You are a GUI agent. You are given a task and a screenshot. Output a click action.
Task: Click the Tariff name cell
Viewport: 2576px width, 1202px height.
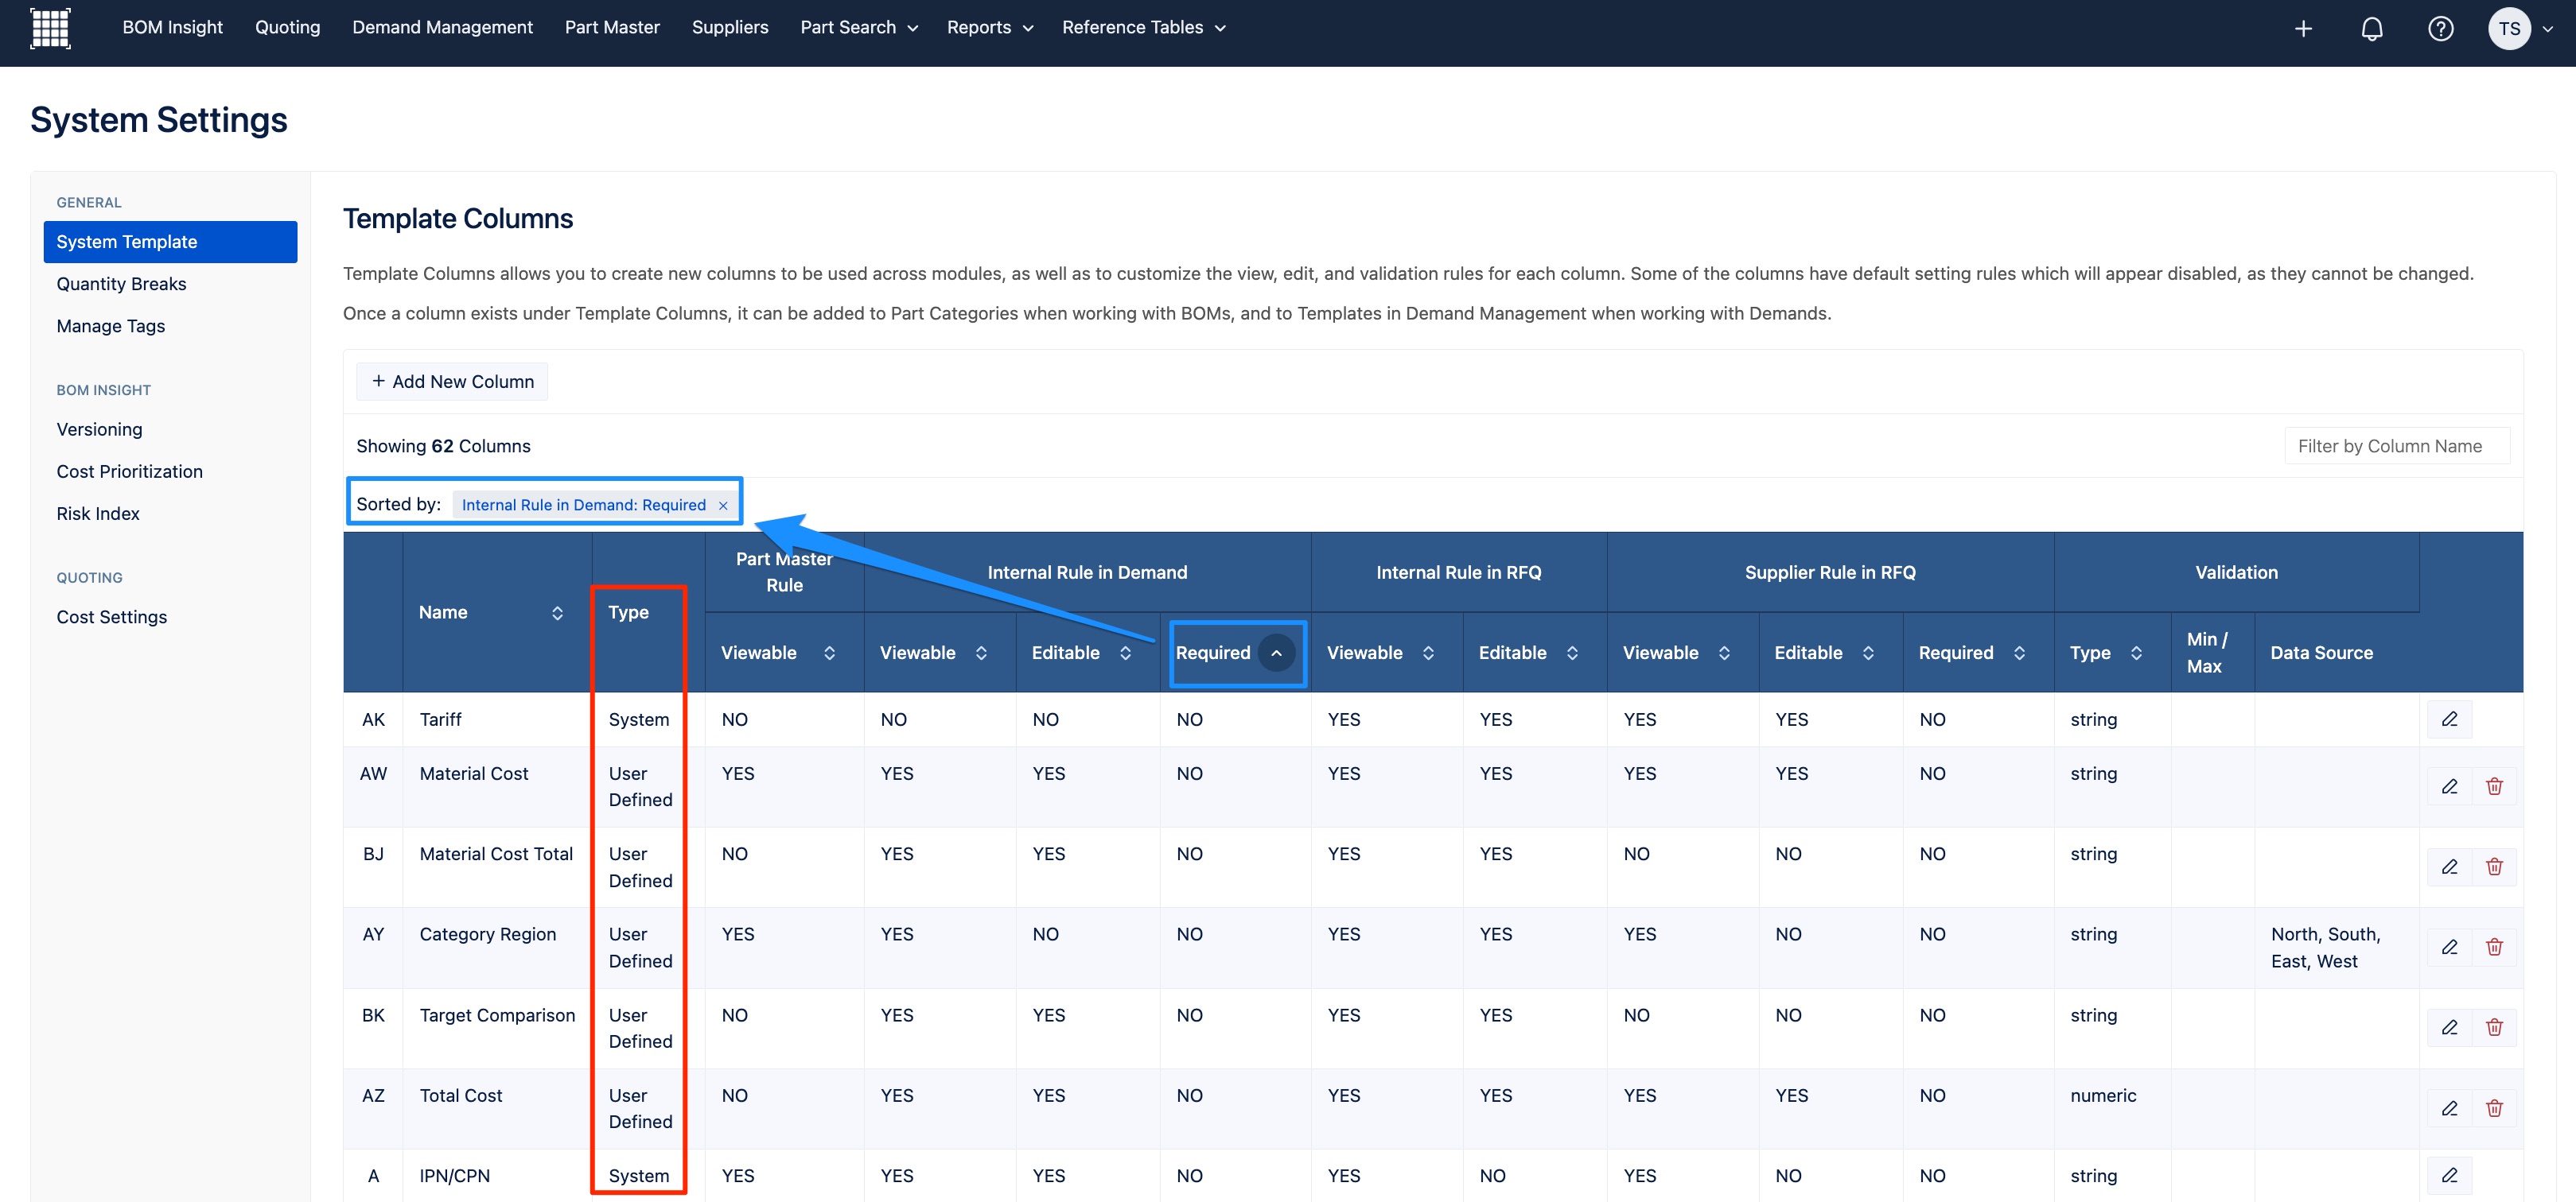pos(440,719)
